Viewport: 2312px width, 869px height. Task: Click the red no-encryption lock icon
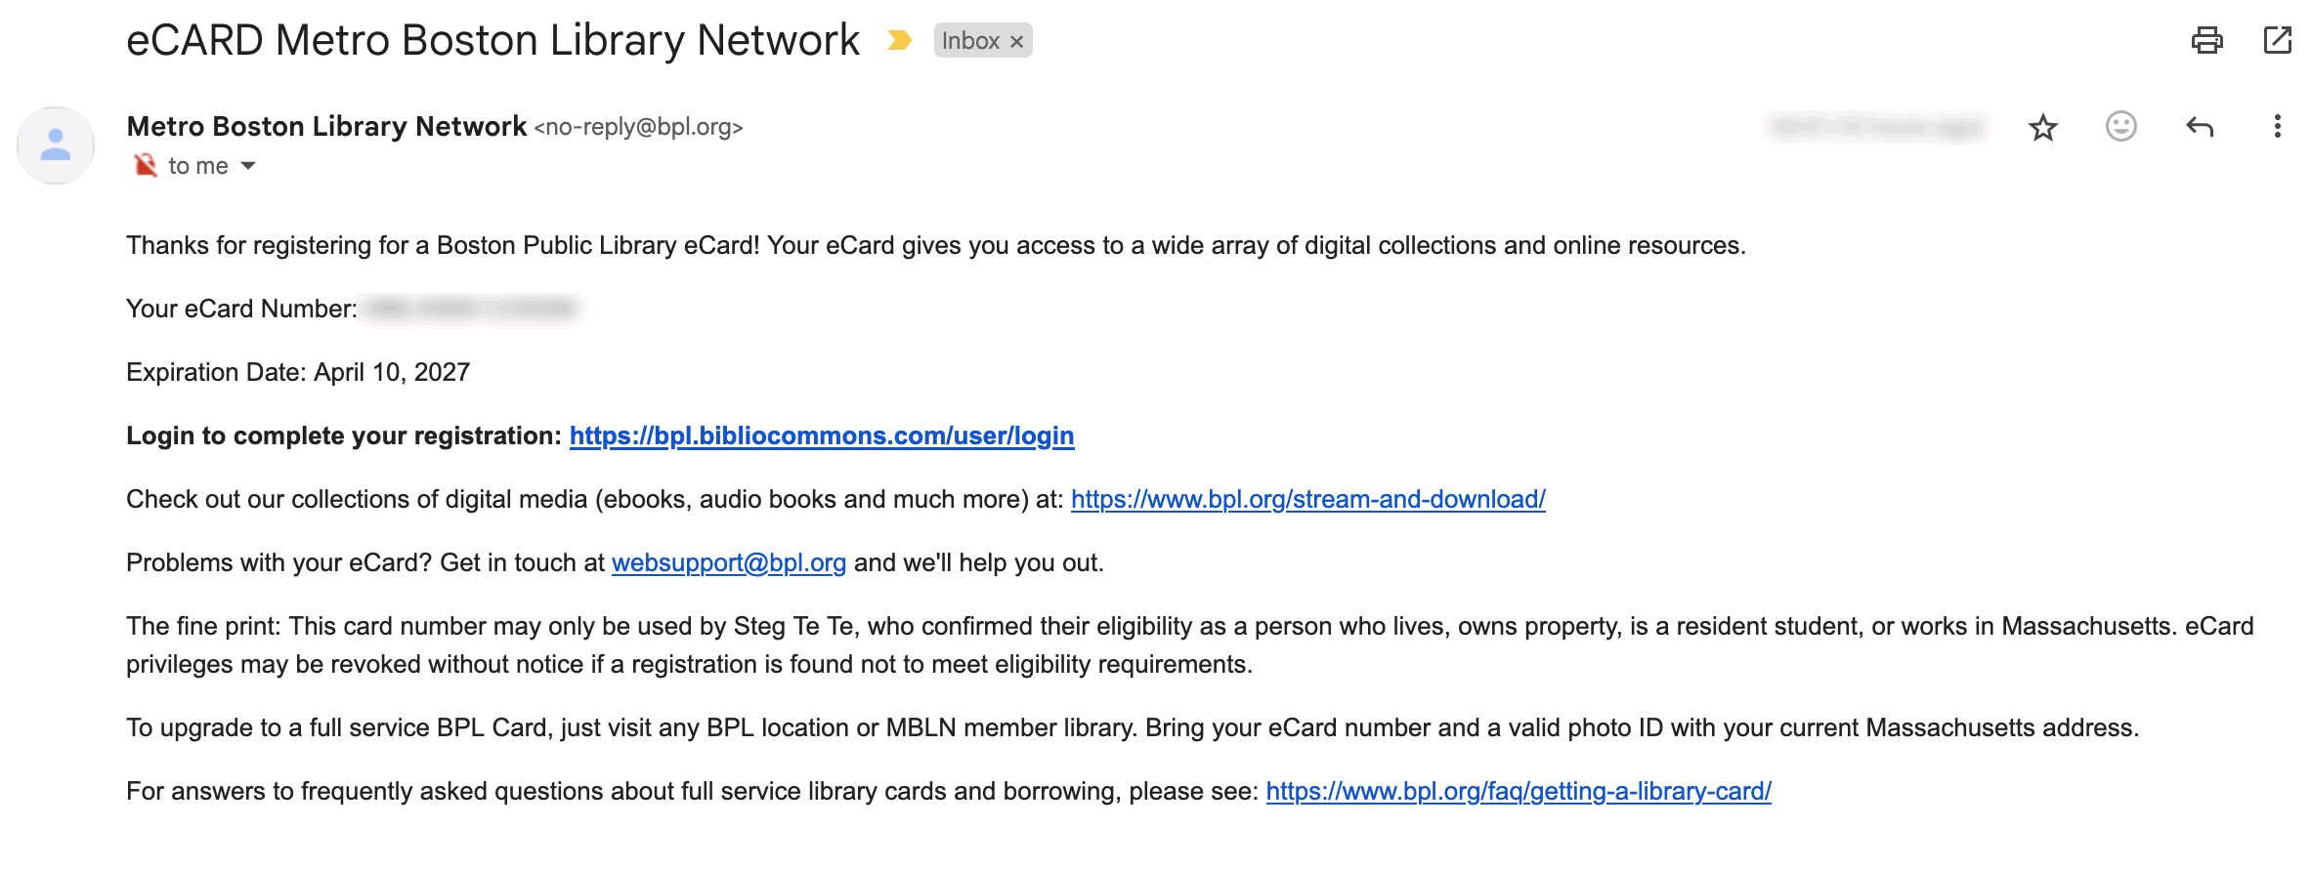pyautogui.click(x=146, y=165)
